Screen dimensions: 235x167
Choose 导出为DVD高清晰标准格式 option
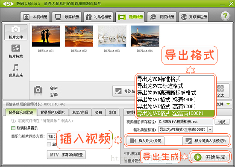176,93
